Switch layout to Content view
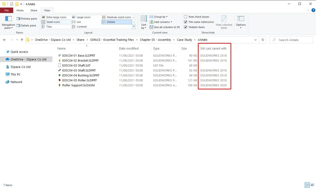The height and width of the screenshot is (188, 316). pos(79,27)
